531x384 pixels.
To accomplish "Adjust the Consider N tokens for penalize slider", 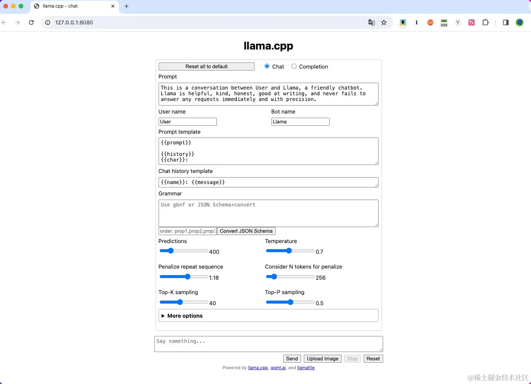I will [x=290, y=277].
